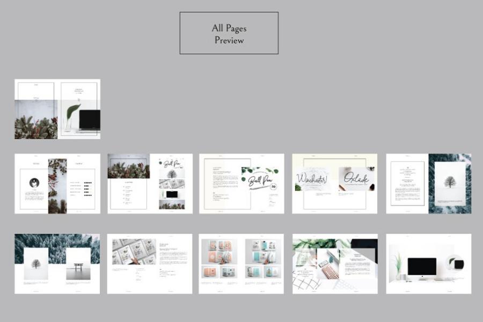Screen dimensions: 483x322
Task: Open the spread with the hand-held magazine mockup
Action: click(x=150, y=264)
